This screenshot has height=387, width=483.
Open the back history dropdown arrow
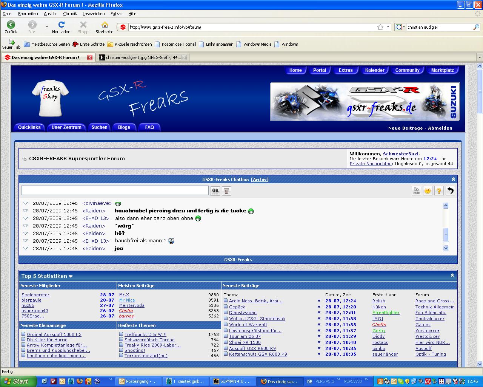[x=47, y=27]
